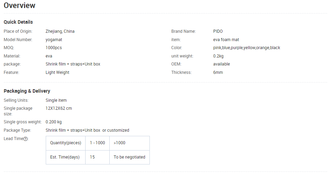The height and width of the screenshot is (177, 330).
Task: Click the PIDO brand name value
Action: pyautogui.click(x=218, y=31)
